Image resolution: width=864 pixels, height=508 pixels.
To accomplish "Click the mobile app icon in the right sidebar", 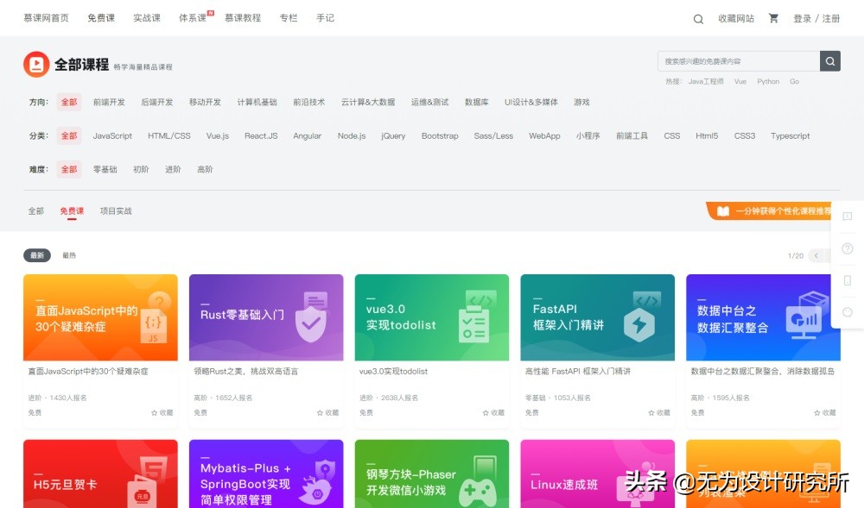I will point(848,280).
